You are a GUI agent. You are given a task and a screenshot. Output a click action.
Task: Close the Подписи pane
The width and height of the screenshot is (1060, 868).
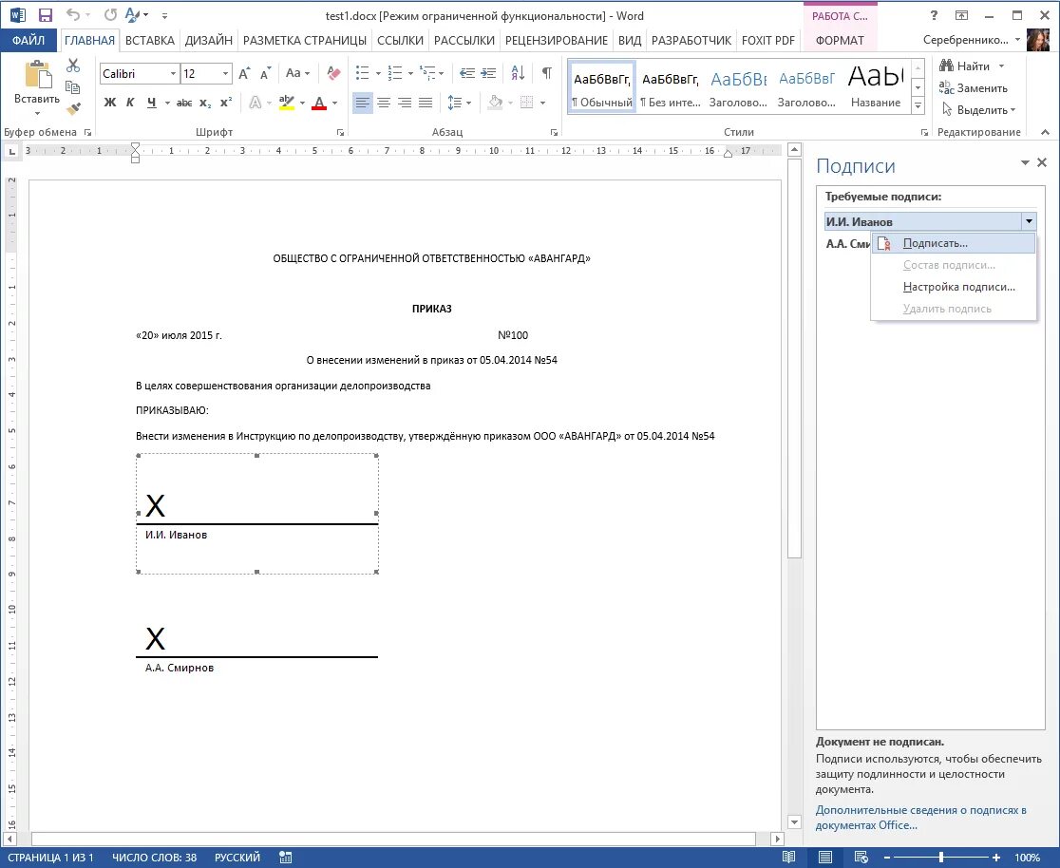tap(1042, 162)
